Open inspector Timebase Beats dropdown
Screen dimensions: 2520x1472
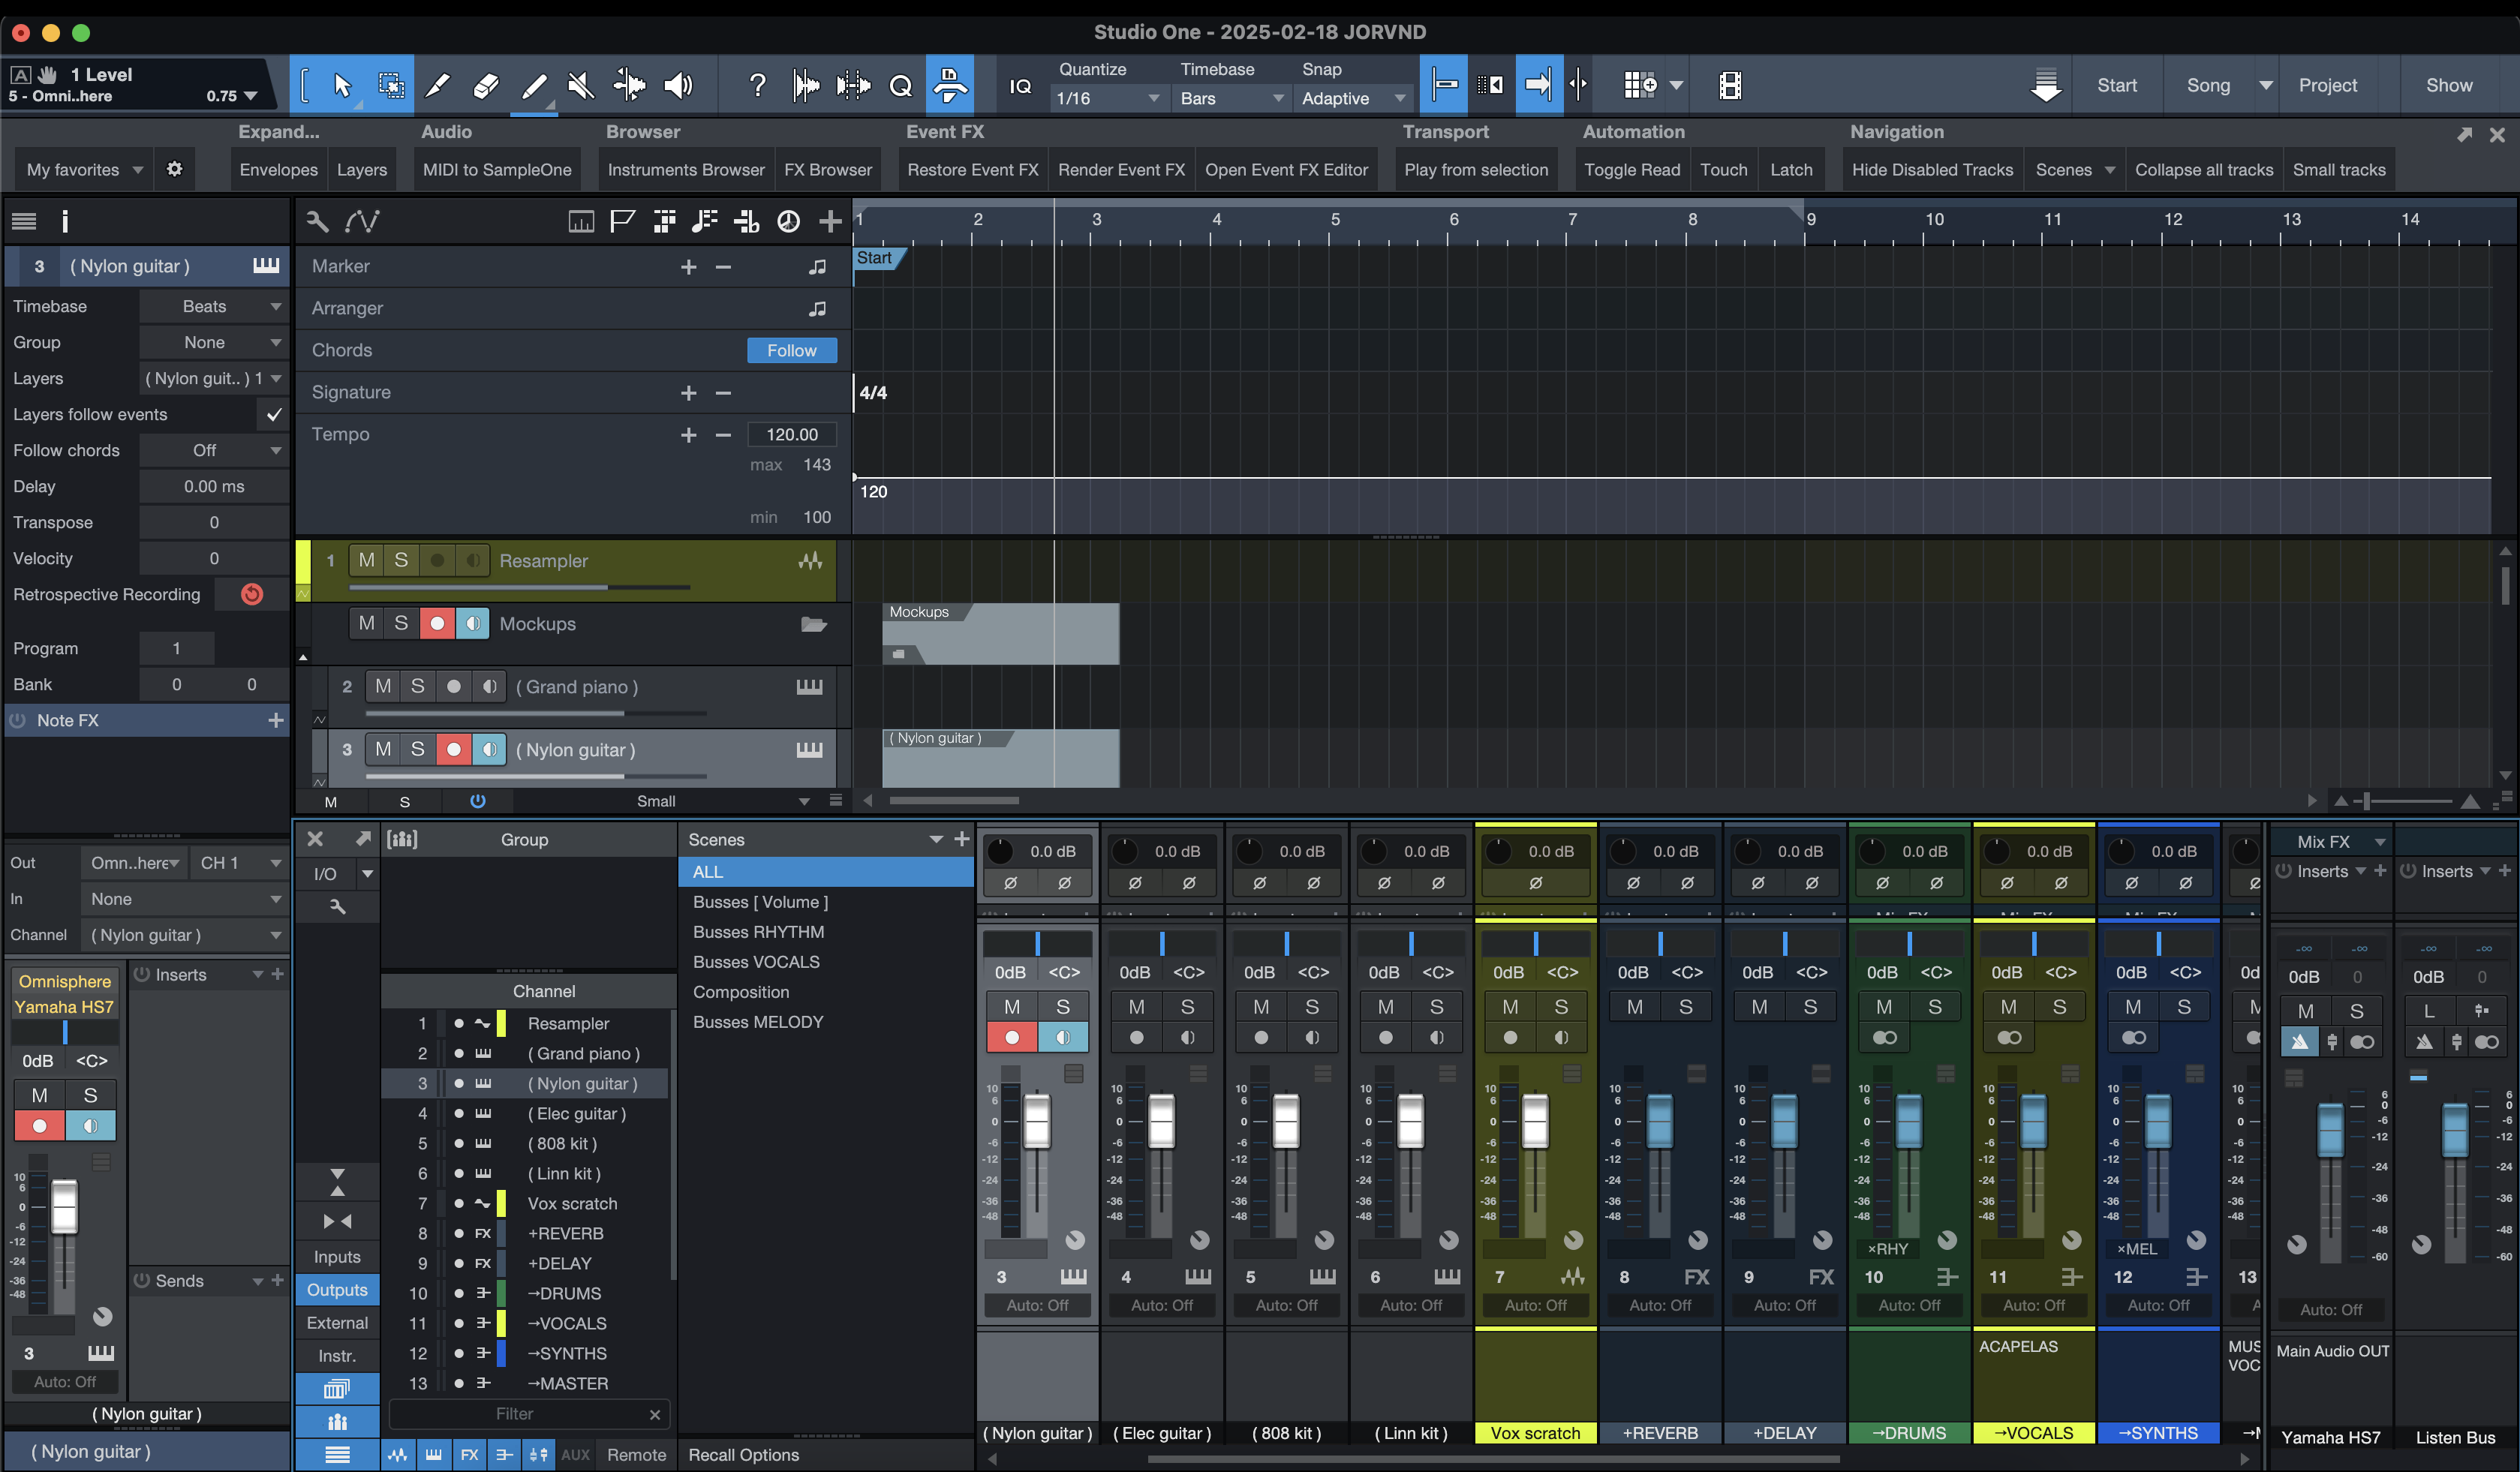point(213,306)
